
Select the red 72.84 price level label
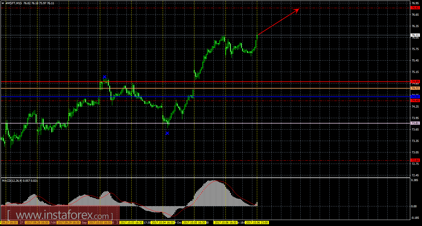415,160
